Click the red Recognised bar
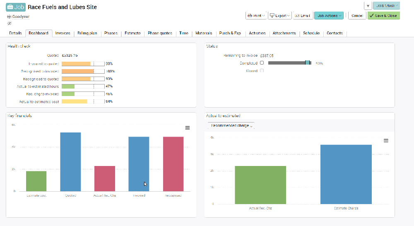 tap(173, 164)
